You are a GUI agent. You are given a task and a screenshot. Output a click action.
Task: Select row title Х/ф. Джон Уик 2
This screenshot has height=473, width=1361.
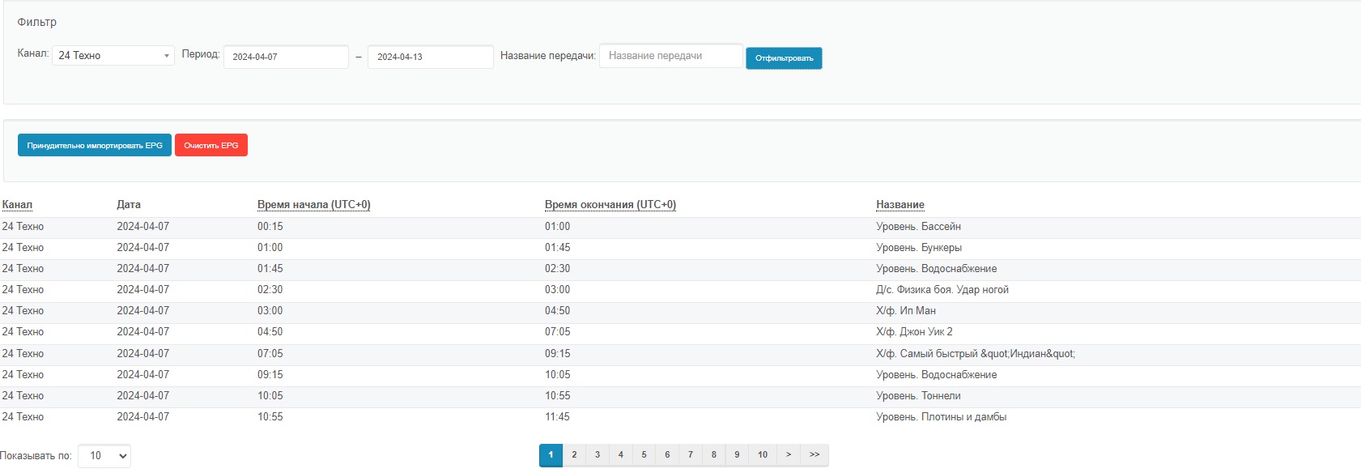914,332
